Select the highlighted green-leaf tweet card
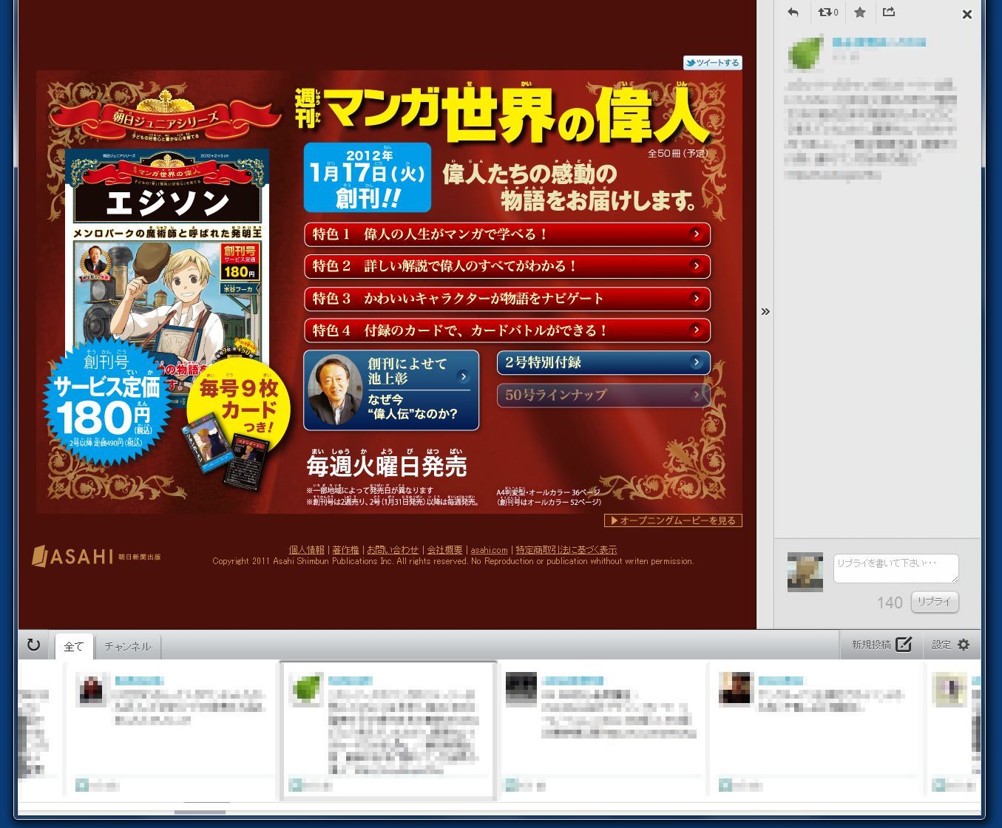The width and height of the screenshot is (1002, 828). [388, 730]
